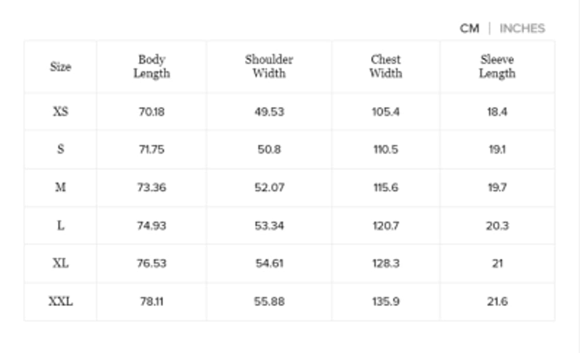Select the XS size row label
580x353 pixels.
[x=60, y=112]
